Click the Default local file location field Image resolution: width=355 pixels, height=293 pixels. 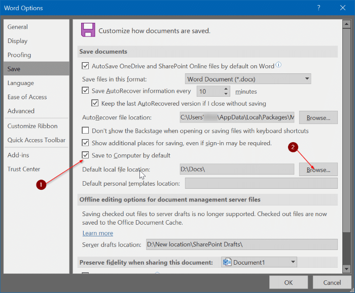pyautogui.click(x=237, y=169)
